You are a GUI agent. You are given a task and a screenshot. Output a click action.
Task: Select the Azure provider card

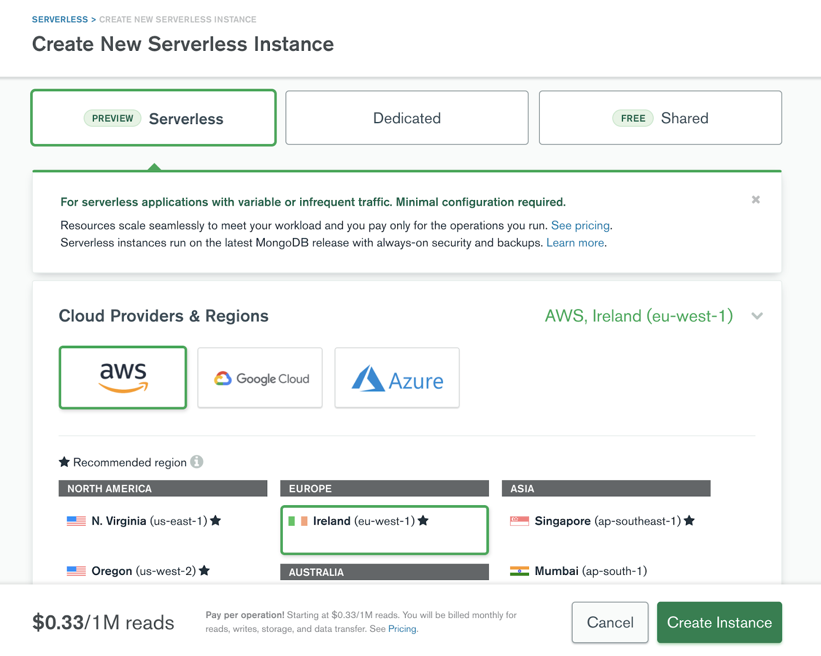(x=397, y=377)
